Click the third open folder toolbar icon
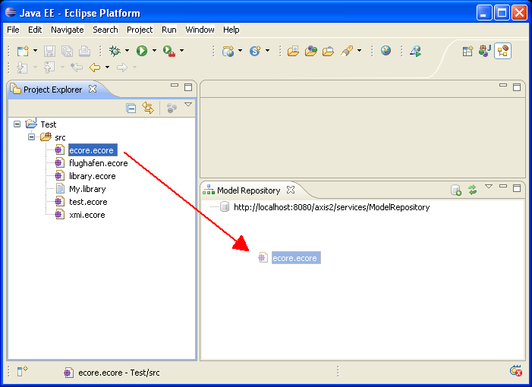 pos(328,51)
